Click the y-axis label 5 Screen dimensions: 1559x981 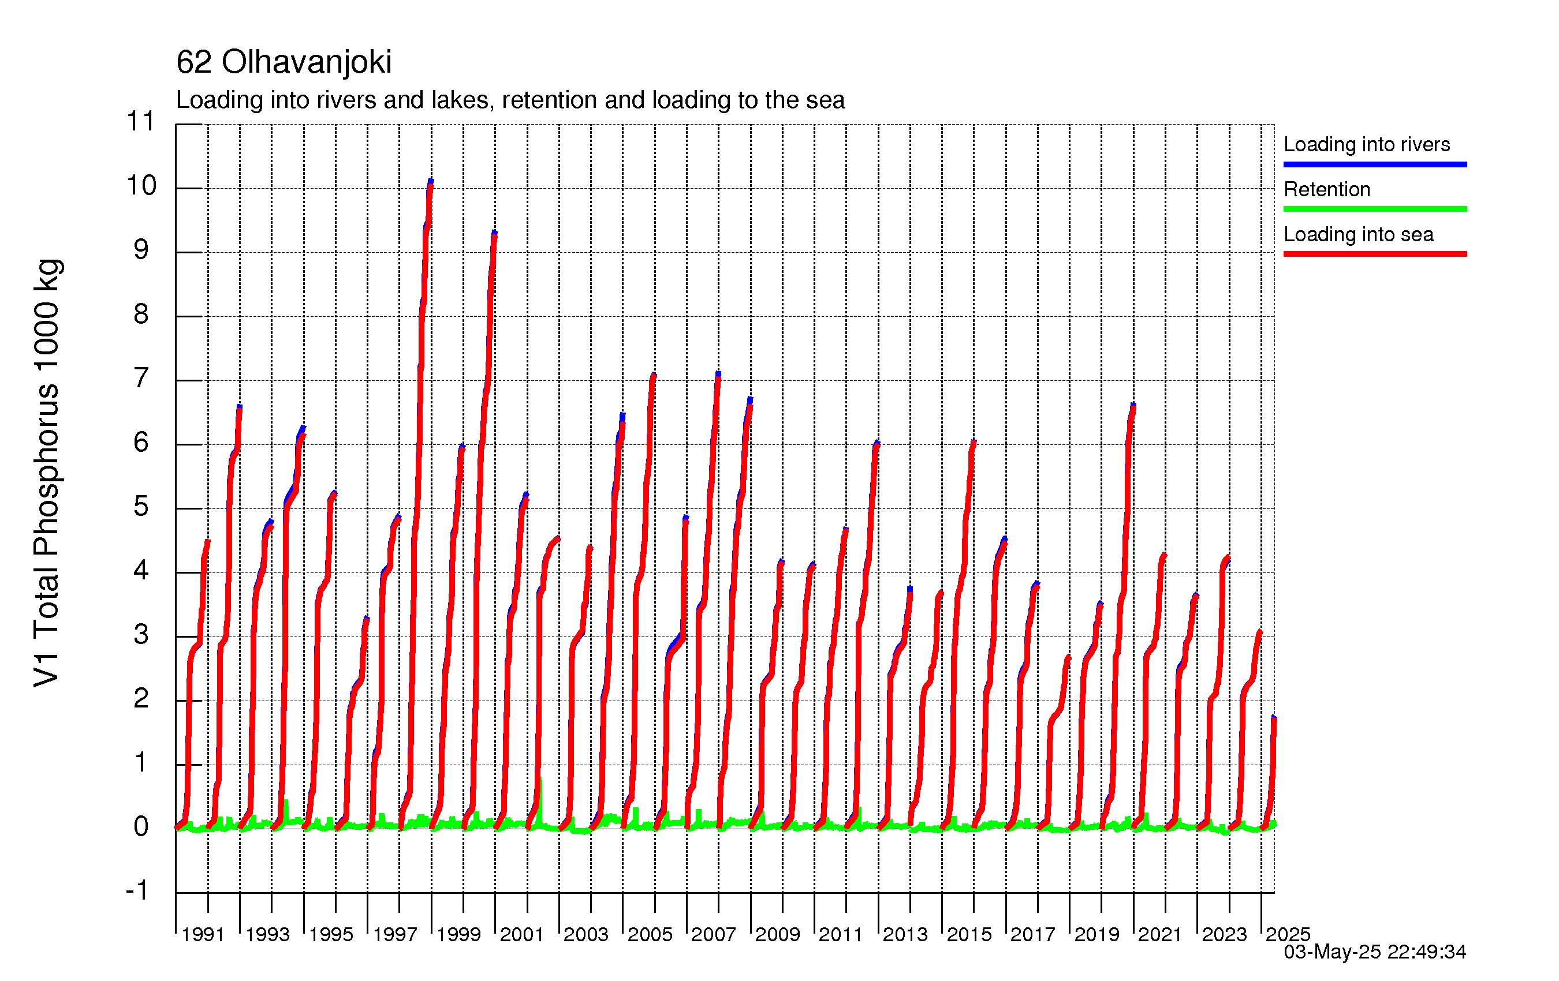(x=140, y=506)
